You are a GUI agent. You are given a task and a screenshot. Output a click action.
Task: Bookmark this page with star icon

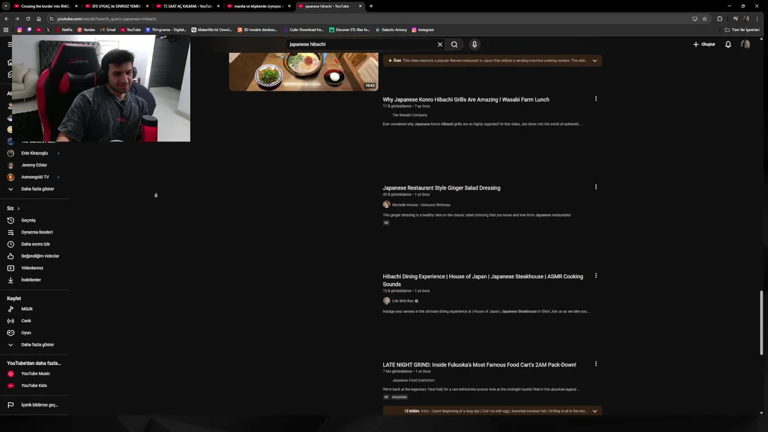(704, 19)
